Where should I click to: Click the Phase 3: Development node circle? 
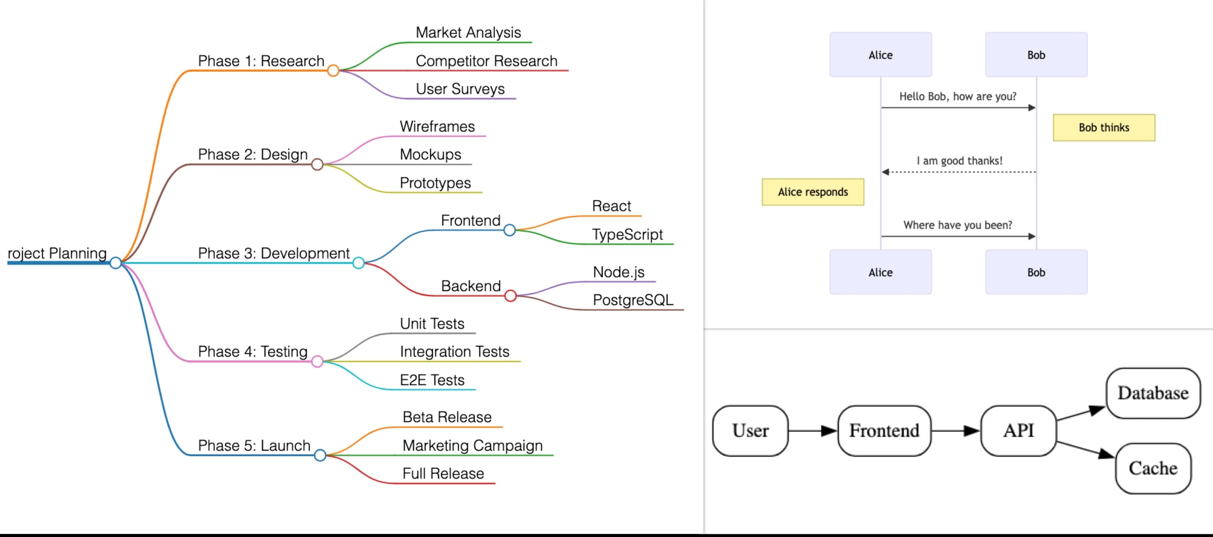pyautogui.click(x=359, y=264)
